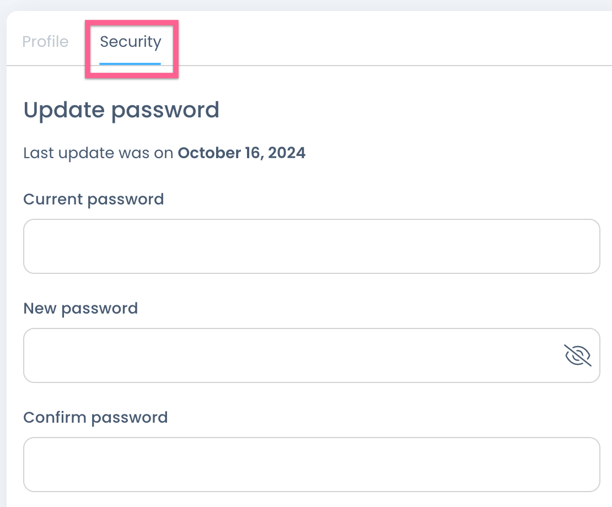Toggle New password visibility eye icon
Screen dimensions: 612x507
click(x=578, y=355)
